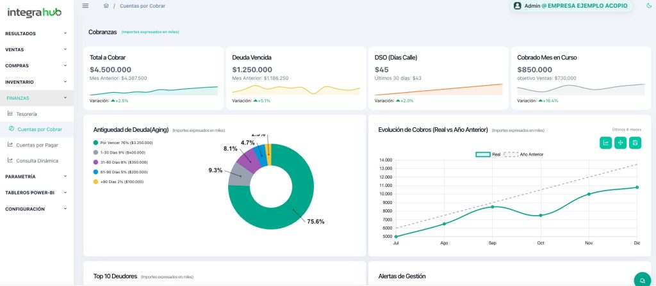656x286 pixels.
Task: Expand the RESULTADOS sidebar section
Action: point(36,33)
